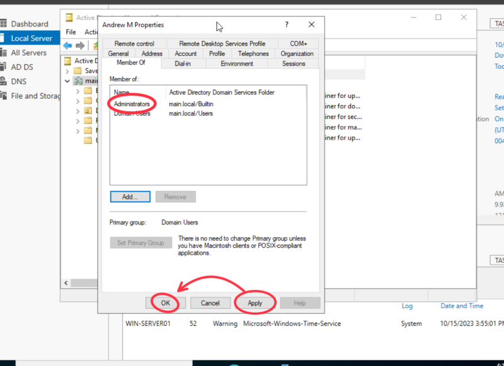Open the File menu in Active Directory window
504x366 pixels.
[x=71, y=32]
